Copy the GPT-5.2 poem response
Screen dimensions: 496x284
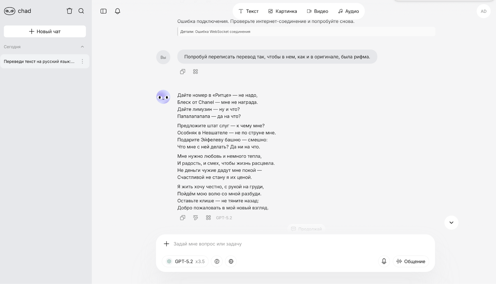[183, 218]
